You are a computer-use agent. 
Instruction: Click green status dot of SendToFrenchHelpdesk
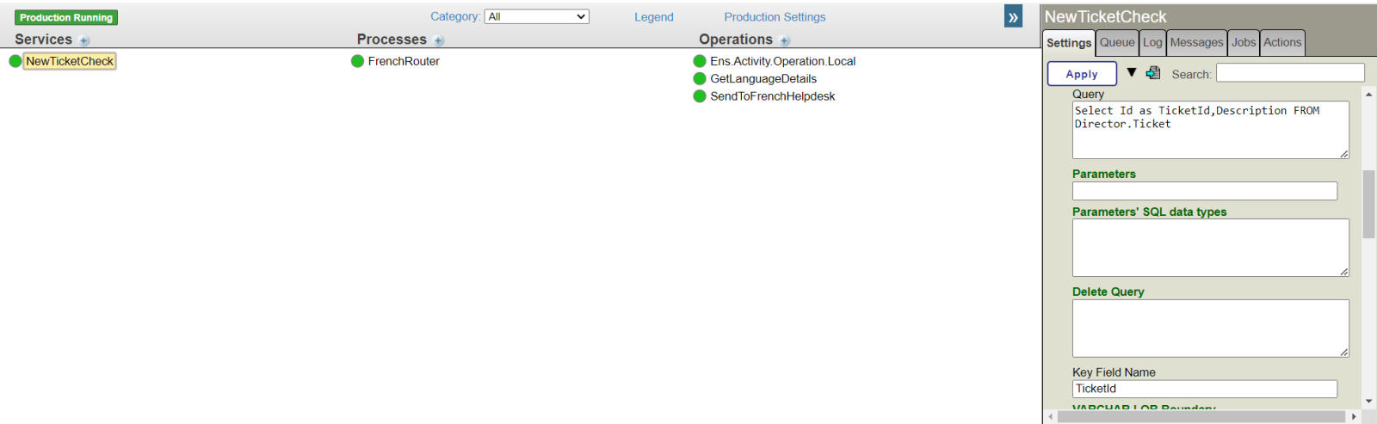pyautogui.click(x=700, y=96)
